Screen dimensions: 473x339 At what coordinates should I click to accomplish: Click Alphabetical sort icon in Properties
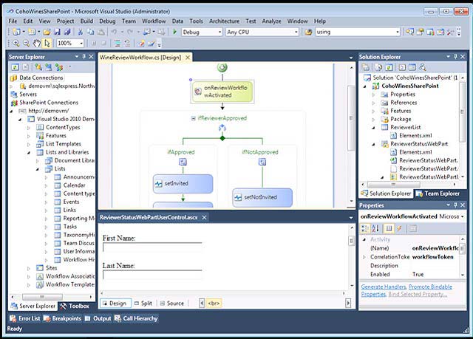pos(375,228)
